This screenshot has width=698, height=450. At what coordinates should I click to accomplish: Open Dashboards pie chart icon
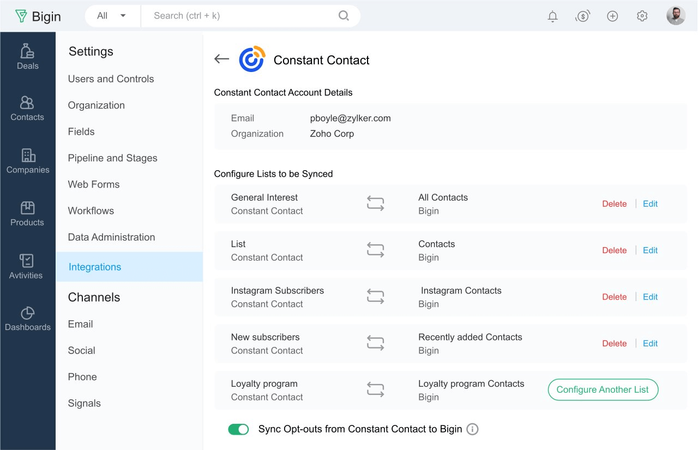[x=27, y=314]
